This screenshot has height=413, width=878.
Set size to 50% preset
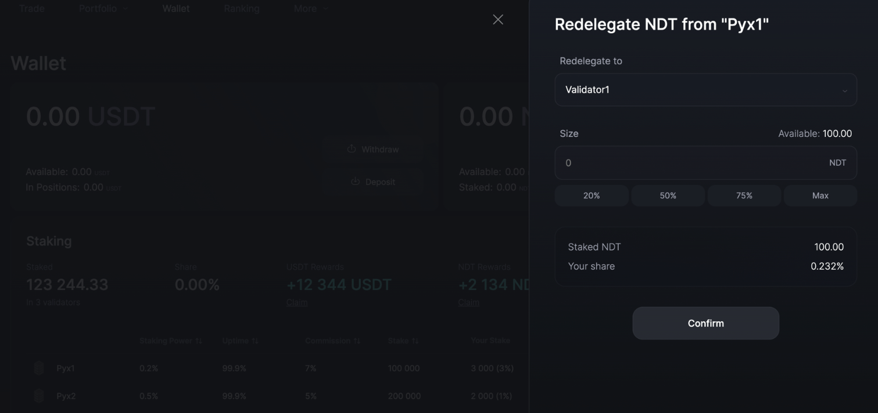click(668, 195)
